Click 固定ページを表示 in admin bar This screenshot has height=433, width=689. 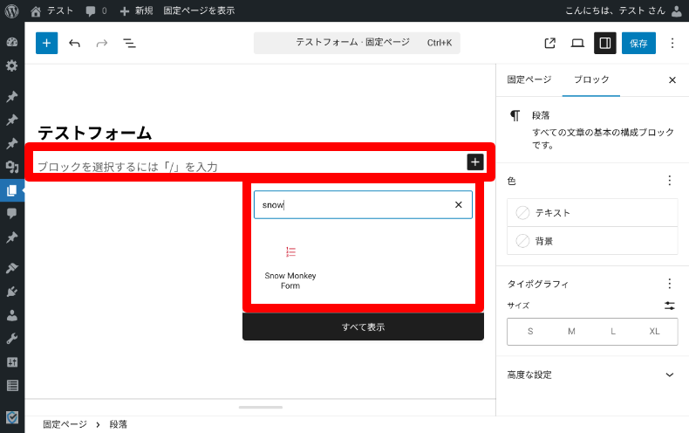tap(199, 11)
